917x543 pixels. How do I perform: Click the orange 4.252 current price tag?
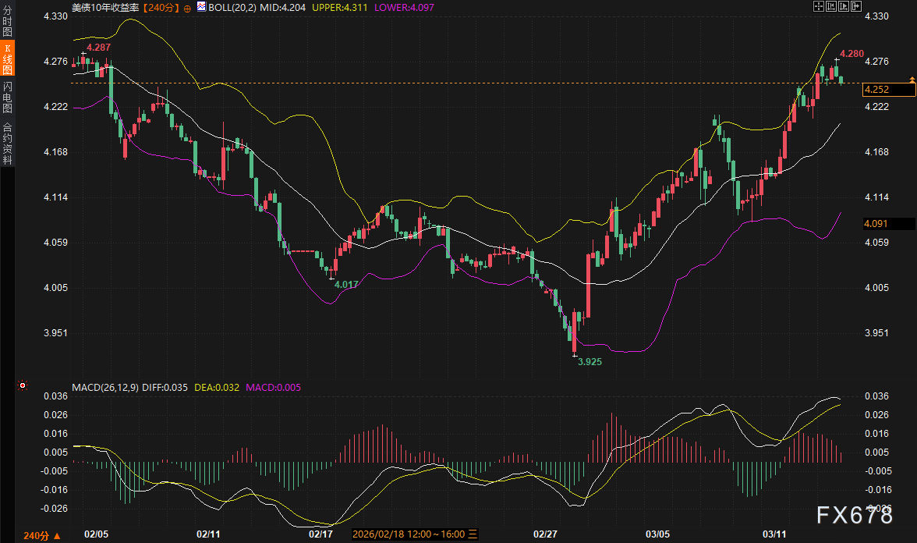click(x=887, y=90)
